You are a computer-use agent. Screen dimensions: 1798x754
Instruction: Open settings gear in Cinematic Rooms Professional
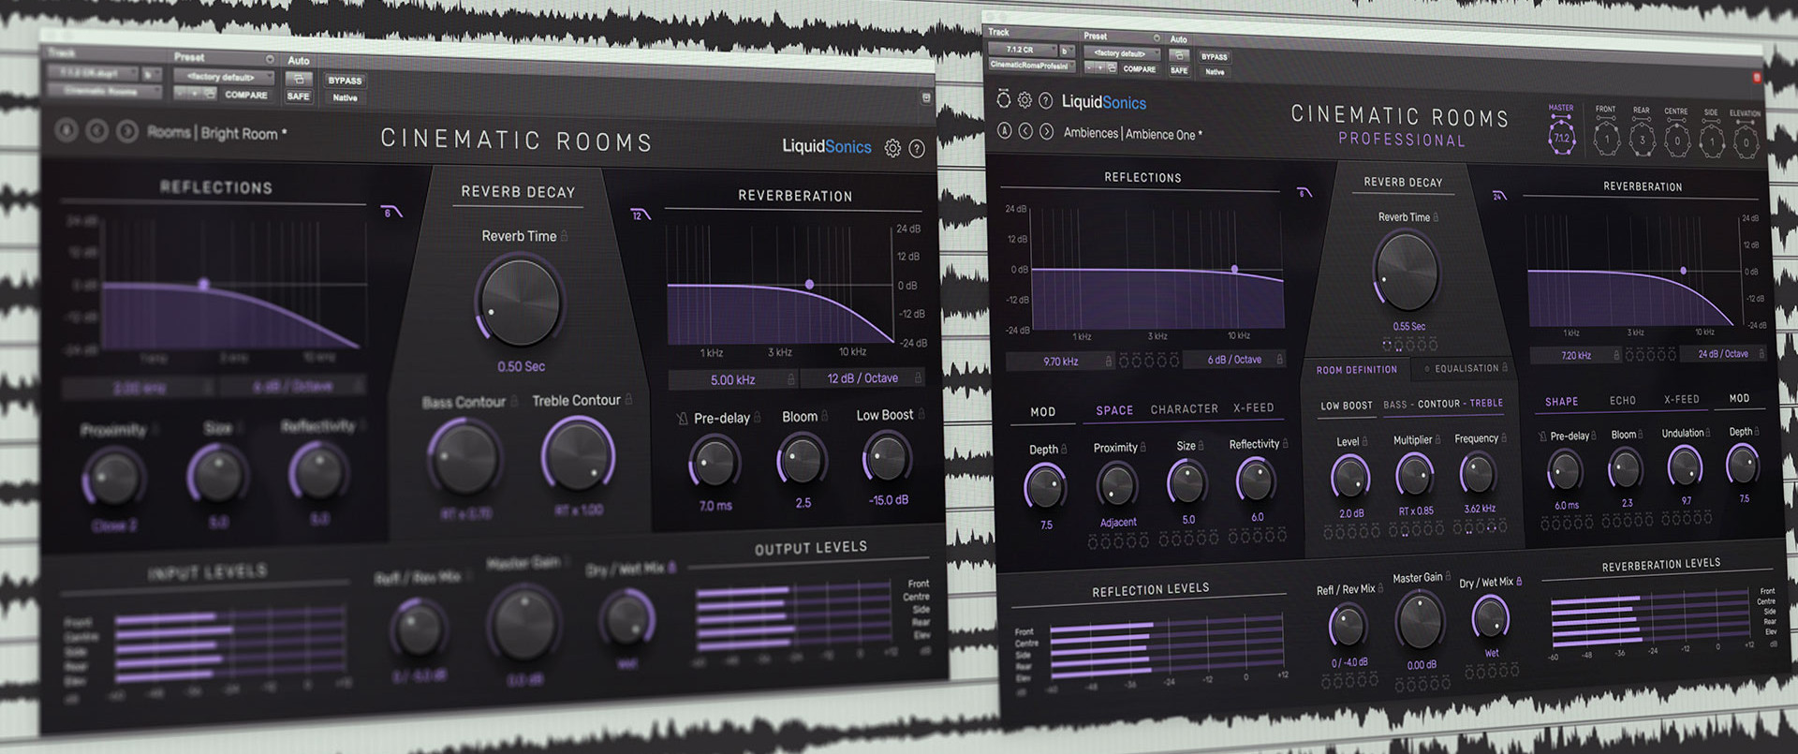click(x=1024, y=100)
